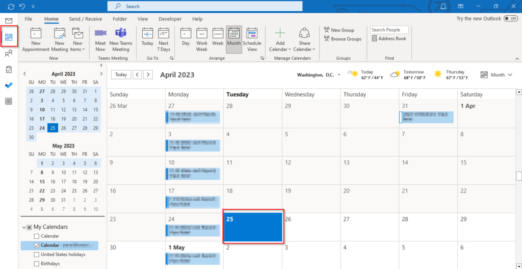This screenshot has width=522, height=269.
Task: Enable the United States holidays calendar
Action: pyautogui.click(x=37, y=255)
